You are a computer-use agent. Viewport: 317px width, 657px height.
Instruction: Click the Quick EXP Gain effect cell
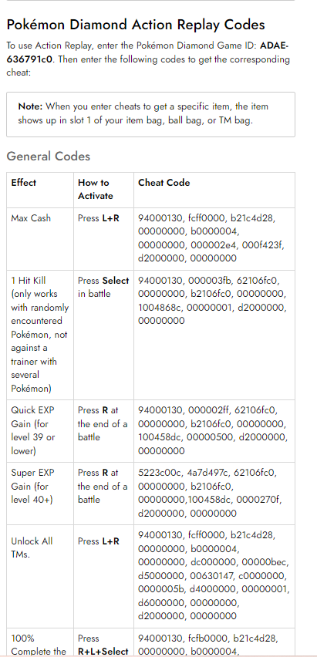pyautogui.click(x=40, y=431)
